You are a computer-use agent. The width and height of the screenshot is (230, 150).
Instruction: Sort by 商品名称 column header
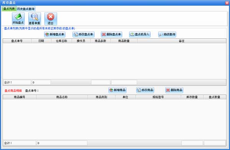pyautogui.click(x=62, y=97)
